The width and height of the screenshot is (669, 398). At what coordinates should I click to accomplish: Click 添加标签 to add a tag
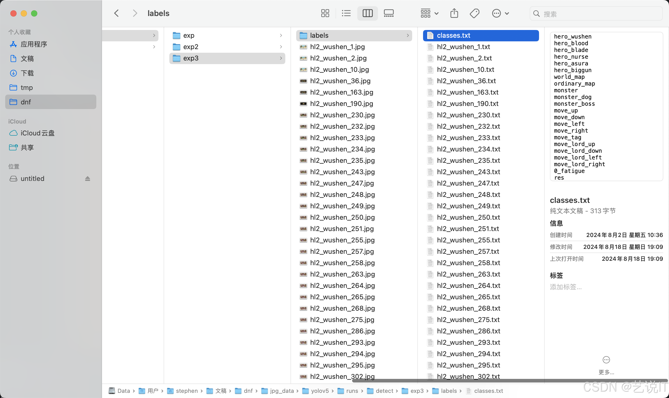pos(565,287)
